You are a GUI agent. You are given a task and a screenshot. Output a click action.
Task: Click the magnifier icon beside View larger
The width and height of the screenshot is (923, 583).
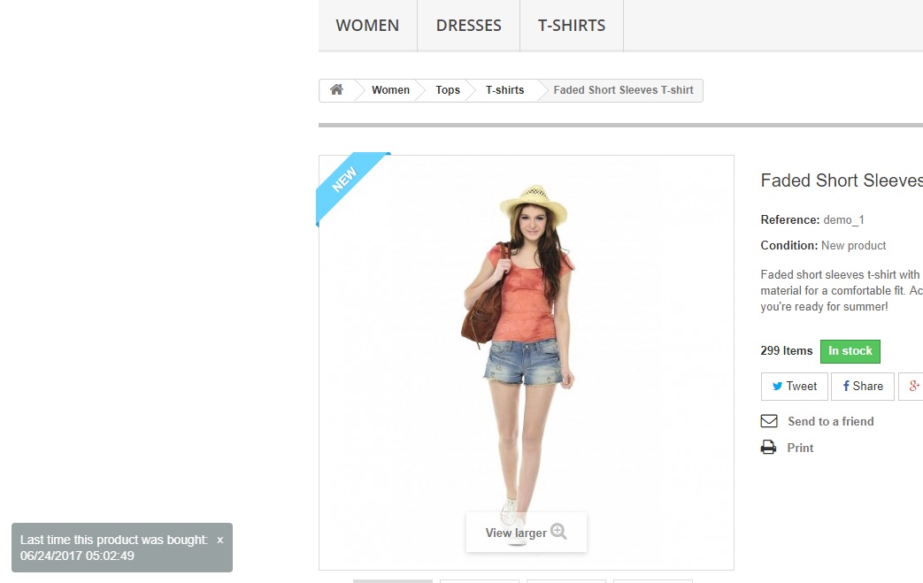pos(558,532)
